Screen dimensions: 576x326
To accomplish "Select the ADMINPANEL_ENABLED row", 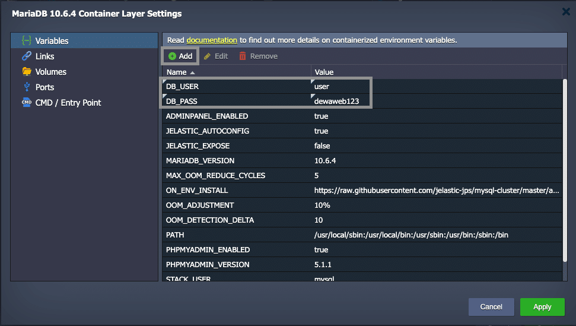I will pos(362,116).
